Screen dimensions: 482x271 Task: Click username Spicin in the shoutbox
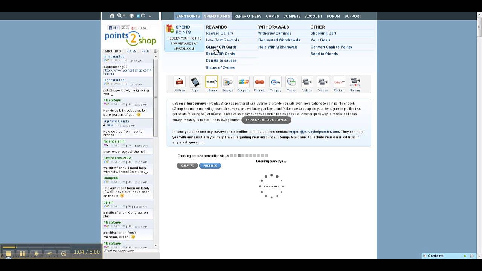(108, 202)
